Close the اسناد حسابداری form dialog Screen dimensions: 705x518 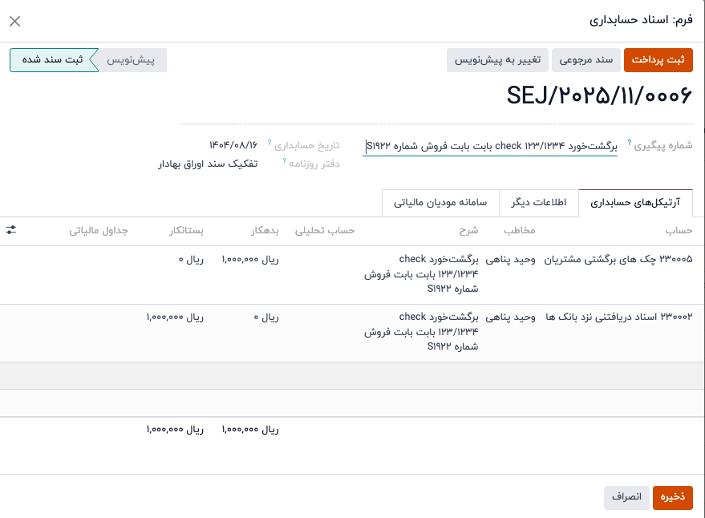(14, 21)
